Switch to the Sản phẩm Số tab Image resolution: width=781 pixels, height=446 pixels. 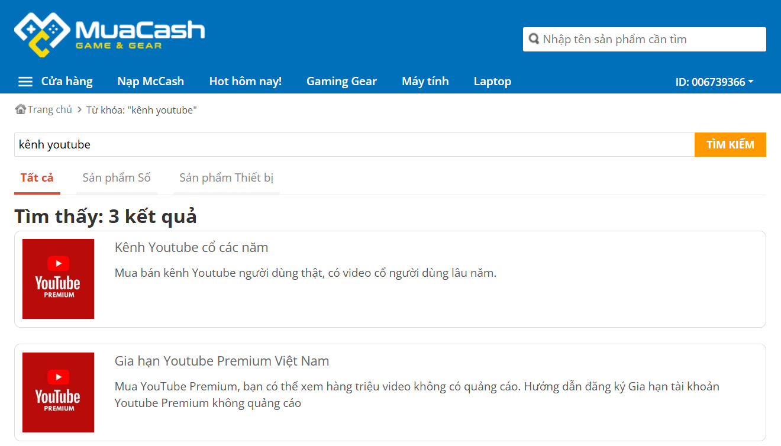point(117,177)
